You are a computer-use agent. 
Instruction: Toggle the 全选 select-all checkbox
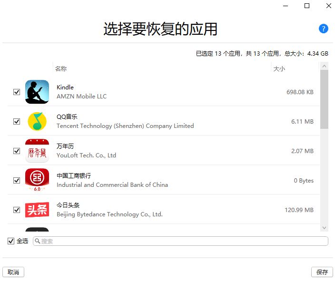coord(11,241)
